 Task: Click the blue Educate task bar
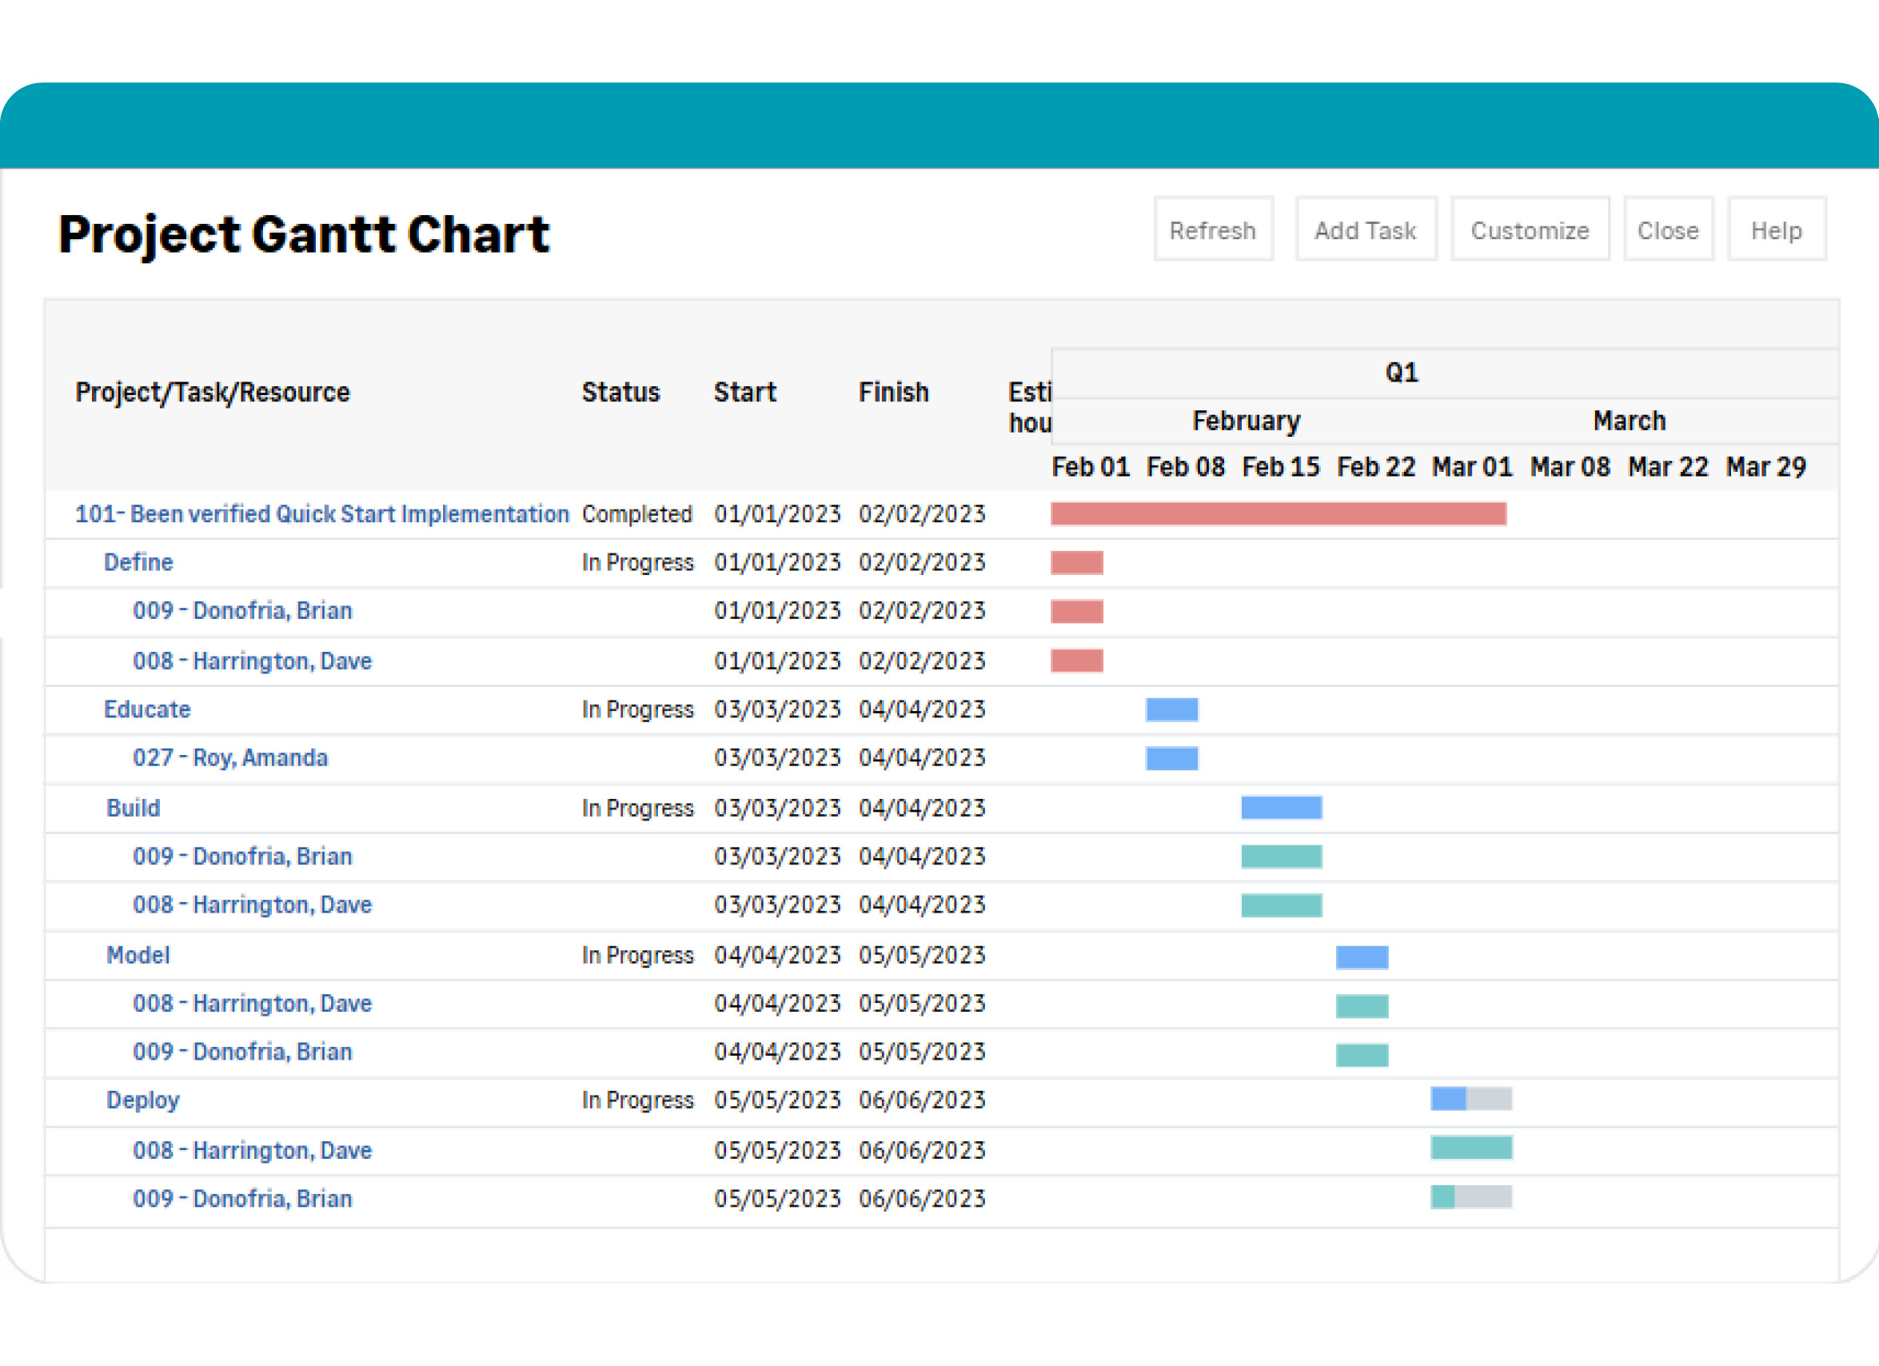point(1171,709)
